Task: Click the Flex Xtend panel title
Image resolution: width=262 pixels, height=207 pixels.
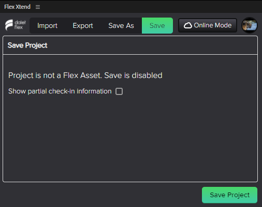Action: tap(17, 7)
